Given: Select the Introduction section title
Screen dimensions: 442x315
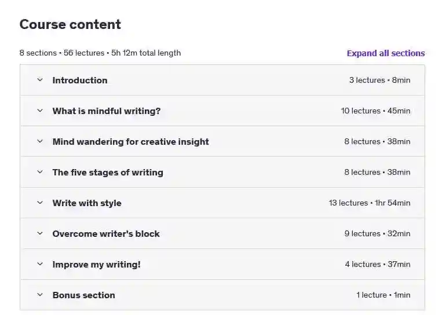Looking at the screenshot, I should (80, 80).
